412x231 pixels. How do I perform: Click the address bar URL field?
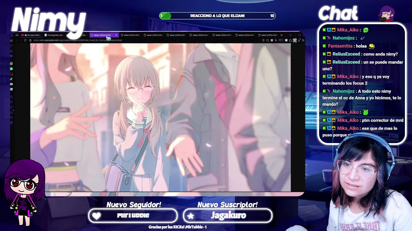click(x=145, y=40)
